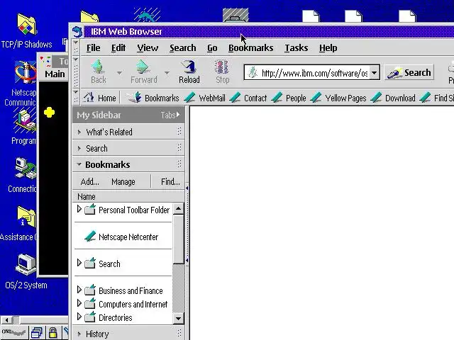Viewport: 454px width, 340px height.
Task: Click the Name column header
Action: tap(128, 197)
